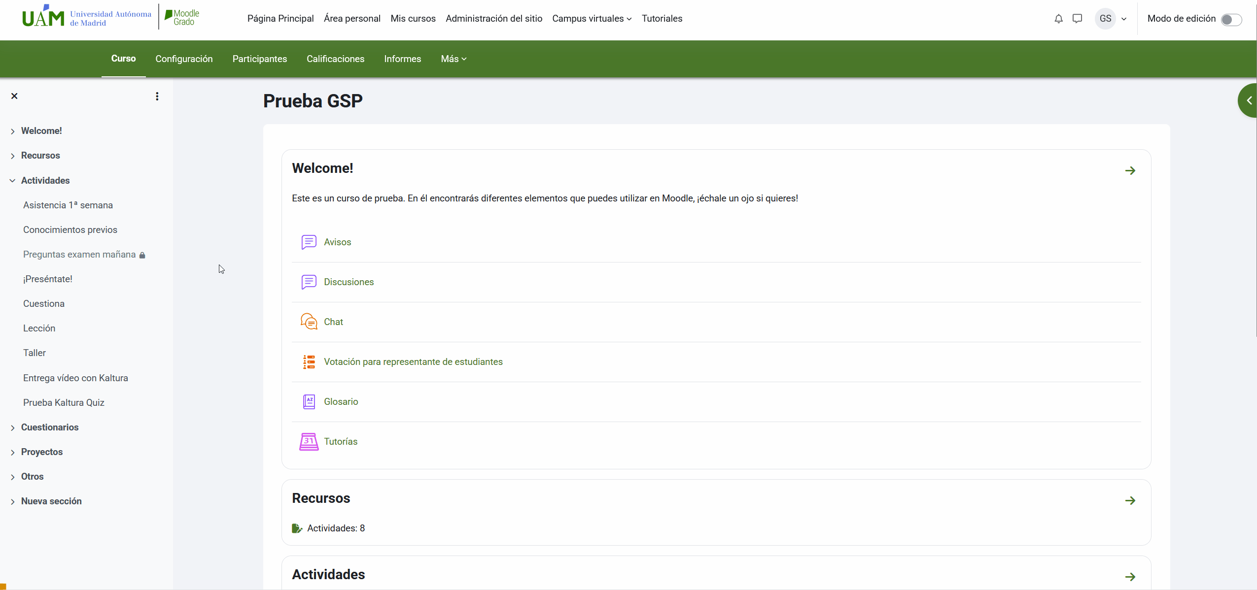Click the Chat activity icon
This screenshot has width=1257, height=590.
pos(309,322)
